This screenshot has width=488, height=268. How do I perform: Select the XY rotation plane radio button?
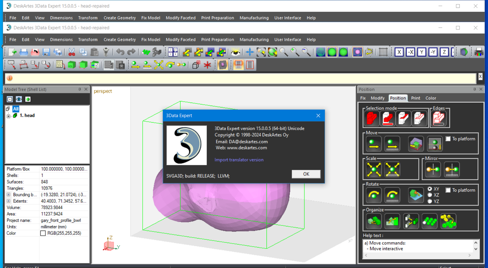[430, 189]
